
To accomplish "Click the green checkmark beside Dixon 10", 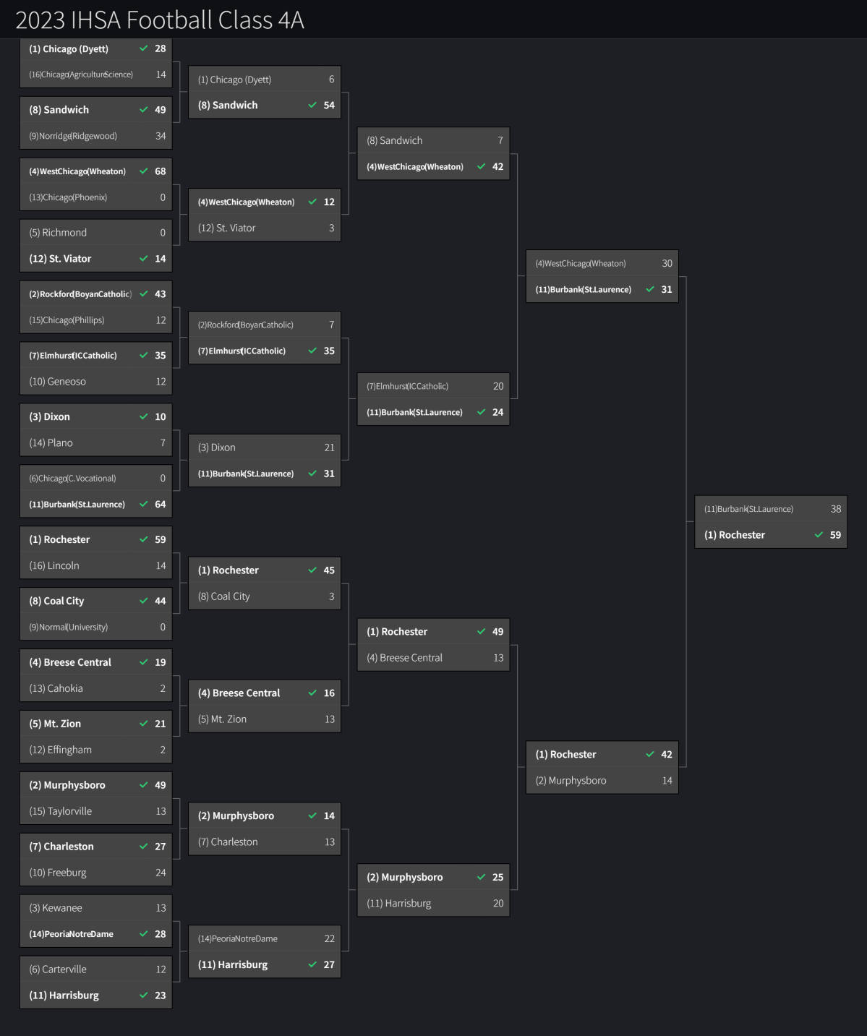I will pyautogui.click(x=143, y=416).
